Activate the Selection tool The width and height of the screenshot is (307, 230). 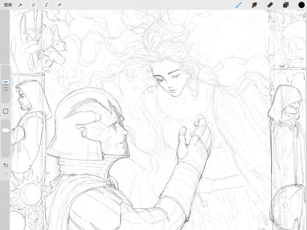point(46,5)
